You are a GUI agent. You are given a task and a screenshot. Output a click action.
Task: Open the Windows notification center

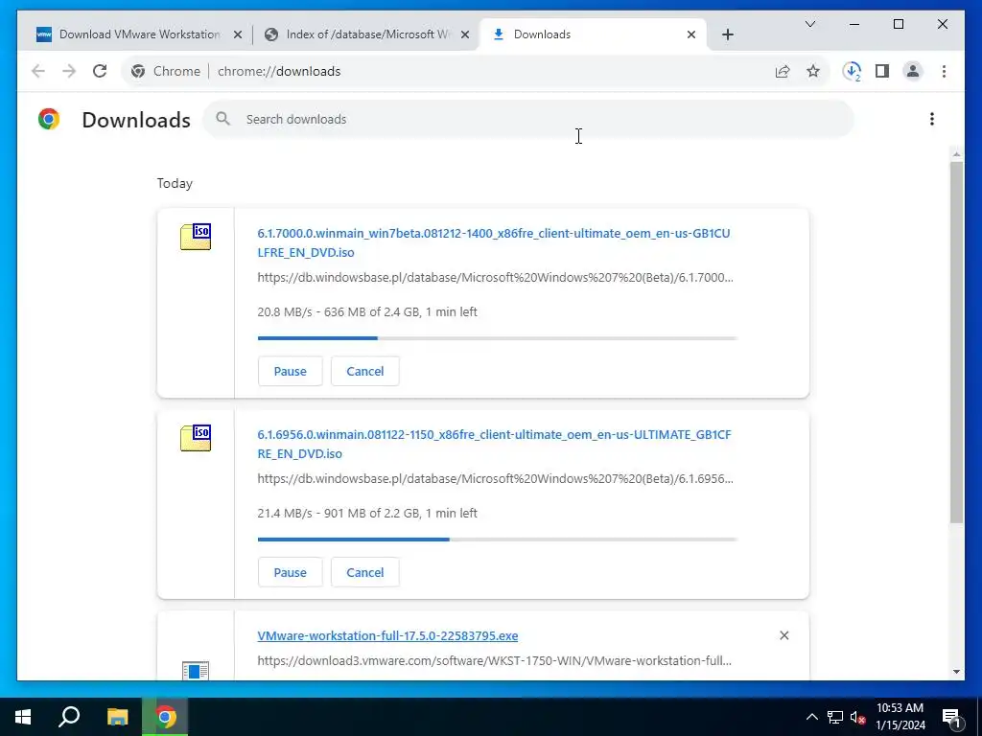click(950, 717)
